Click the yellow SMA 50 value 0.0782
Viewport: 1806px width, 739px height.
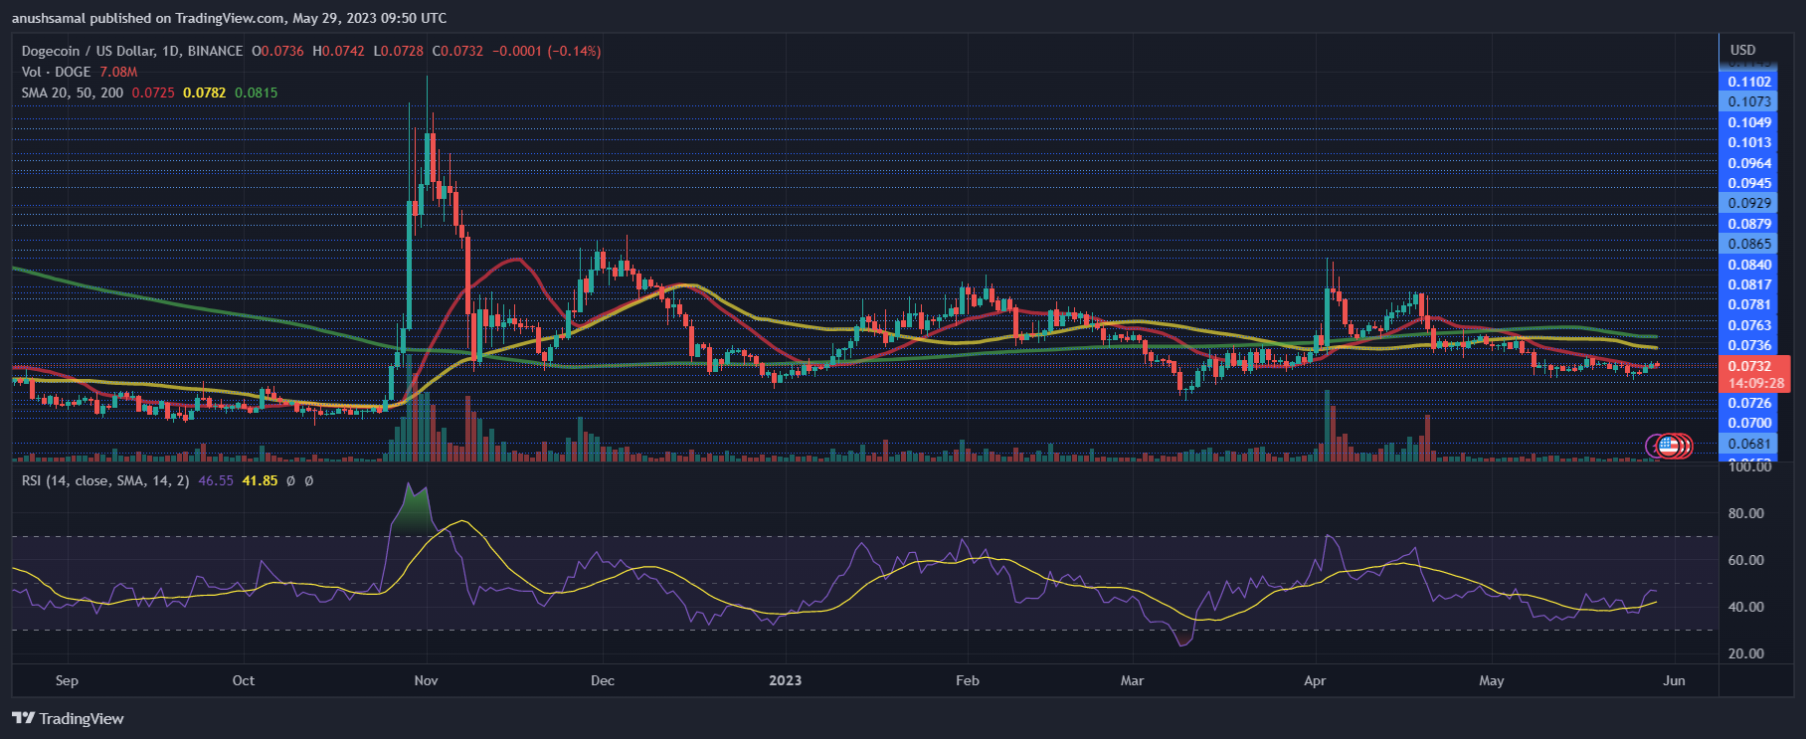(204, 92)
